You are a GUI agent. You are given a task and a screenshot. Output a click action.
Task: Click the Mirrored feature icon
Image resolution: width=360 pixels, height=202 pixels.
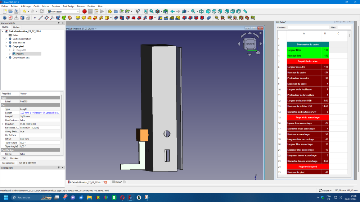(160, 18)
